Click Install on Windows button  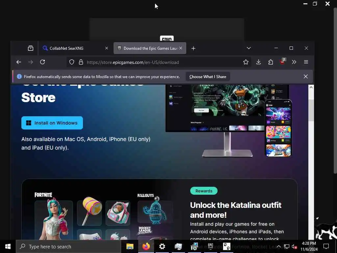point(52,123)
